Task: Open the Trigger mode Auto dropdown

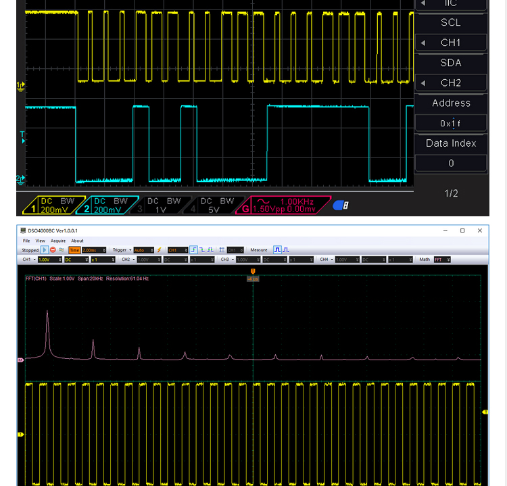Action: 143,250
